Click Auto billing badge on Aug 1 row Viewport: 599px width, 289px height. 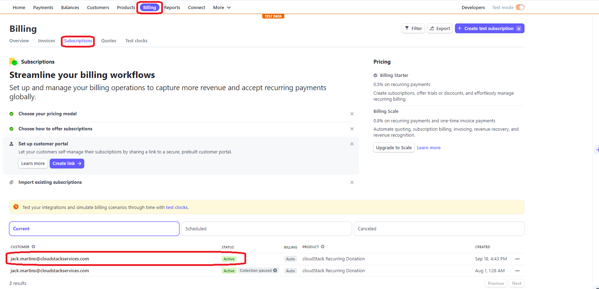[x=290, y=271]
